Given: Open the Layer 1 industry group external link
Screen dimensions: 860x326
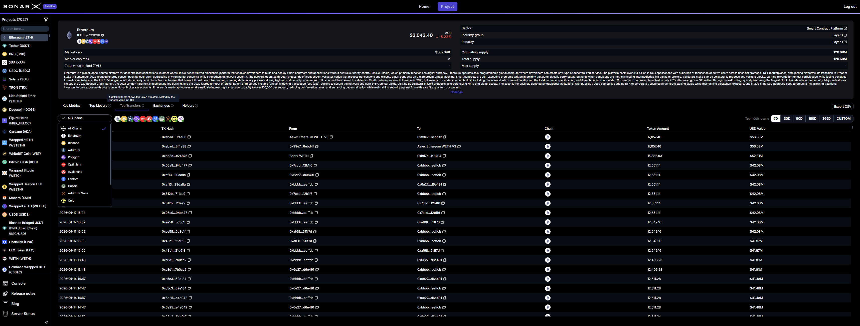Looking at the screenshot, I should (845, 35).
